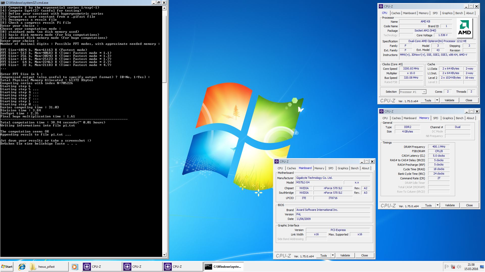The height and width of the screenshot is (272, 485).
Task: Click the BIOS date 11/06/2009 field
Action: click(333, 219)
